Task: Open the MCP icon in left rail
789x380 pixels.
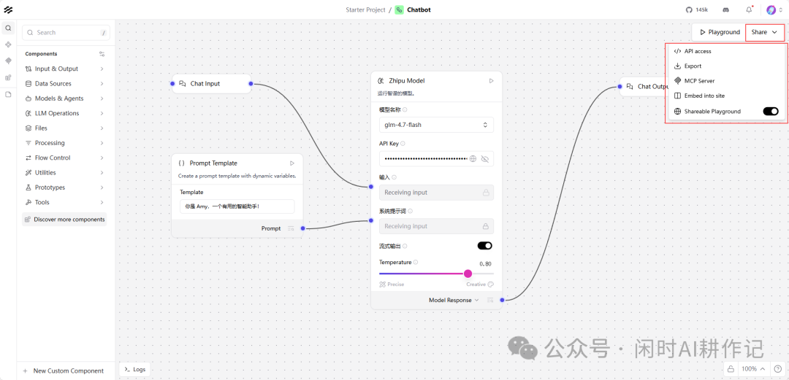Action: tap(8, 61)
